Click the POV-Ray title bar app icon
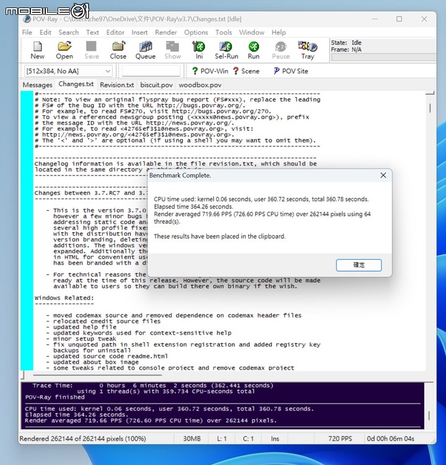The width and height of the screenshot is (446, 465). click(27, 19)
